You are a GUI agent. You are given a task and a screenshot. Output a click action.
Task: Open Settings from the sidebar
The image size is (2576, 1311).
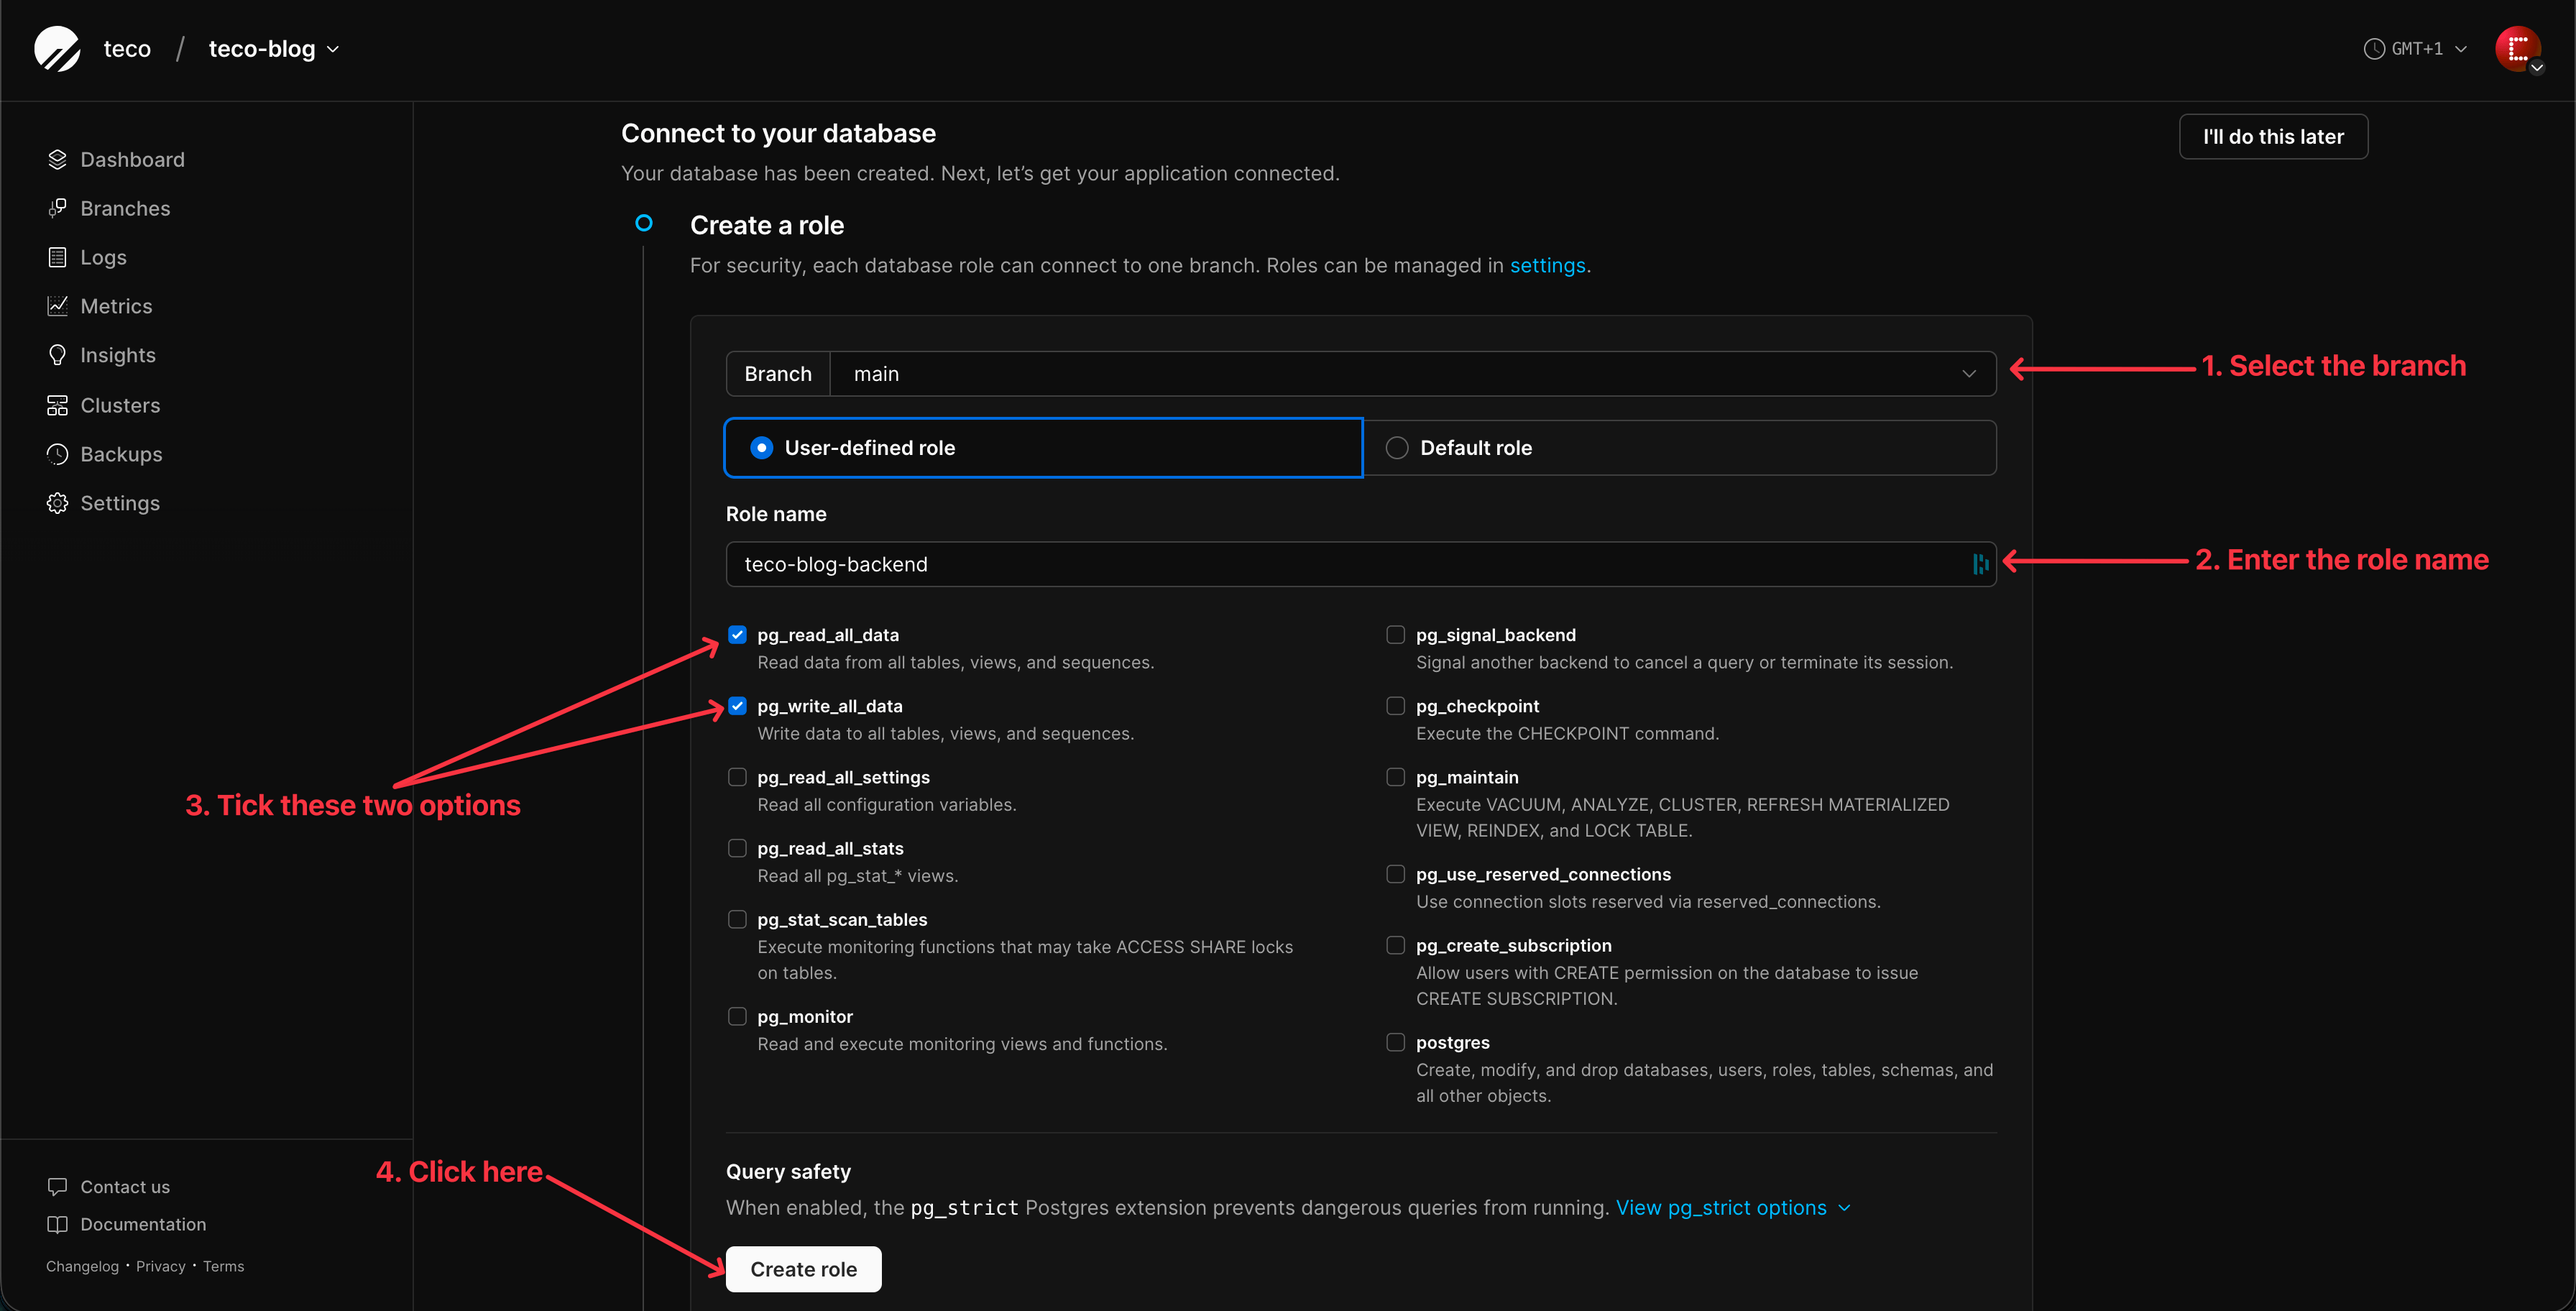(120, 503)
